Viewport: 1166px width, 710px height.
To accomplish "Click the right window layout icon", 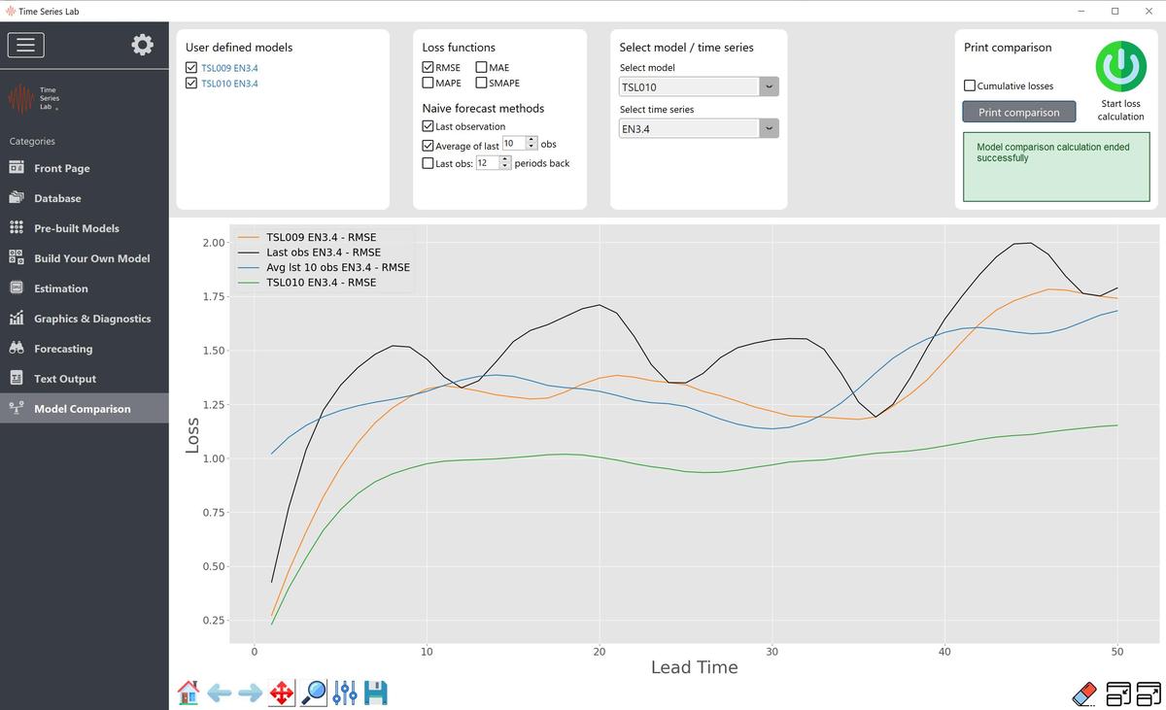I will [x=1149, y=693].
